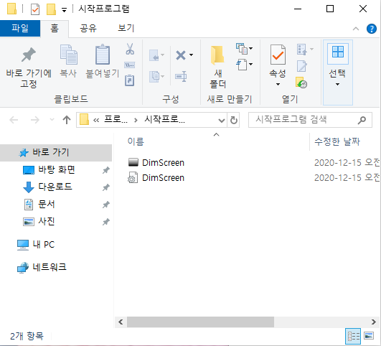Click the 시작프로... breadcrumb in address bar
Viewport: 381px width, 346px height.
(x=164, y=120)
